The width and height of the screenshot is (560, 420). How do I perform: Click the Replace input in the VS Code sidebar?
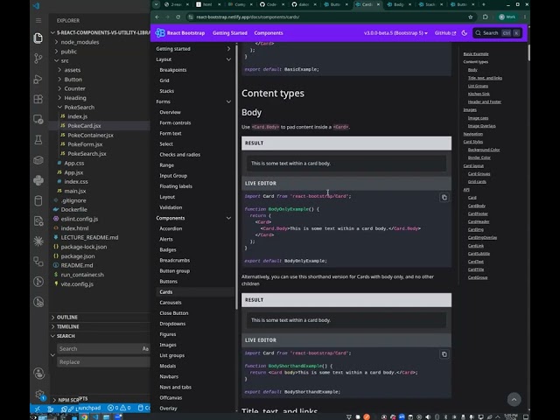[x=103, y=361]
